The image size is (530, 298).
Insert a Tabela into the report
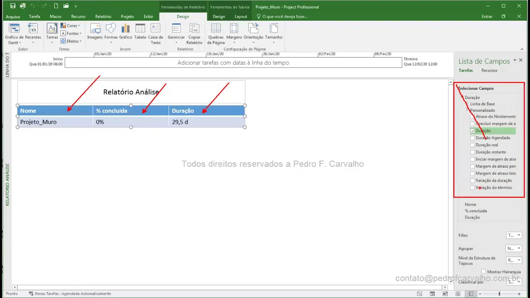[140, 32]
